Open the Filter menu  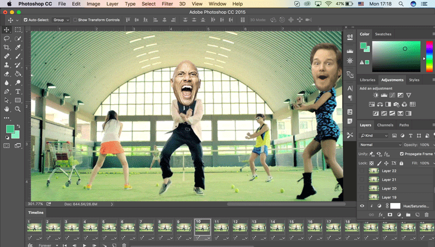[167, 4]
